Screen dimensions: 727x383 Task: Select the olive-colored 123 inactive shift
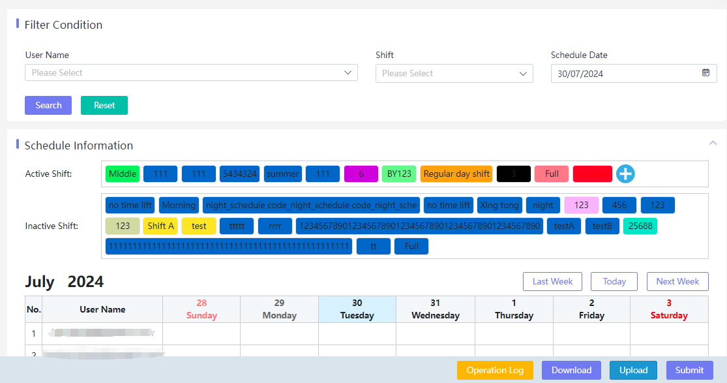pos(123,226)
